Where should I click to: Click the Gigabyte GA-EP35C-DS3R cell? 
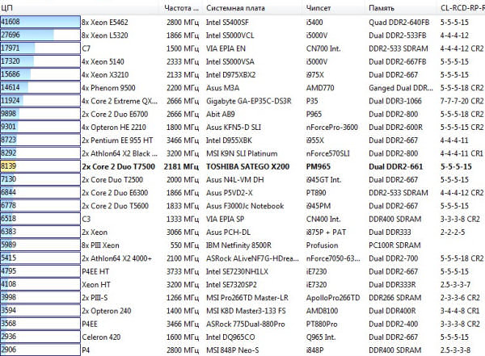pyautogui.click(x=249, y=101)
